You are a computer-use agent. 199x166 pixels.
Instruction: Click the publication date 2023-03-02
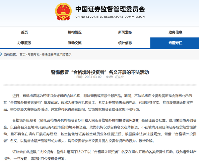click(85, 77)
